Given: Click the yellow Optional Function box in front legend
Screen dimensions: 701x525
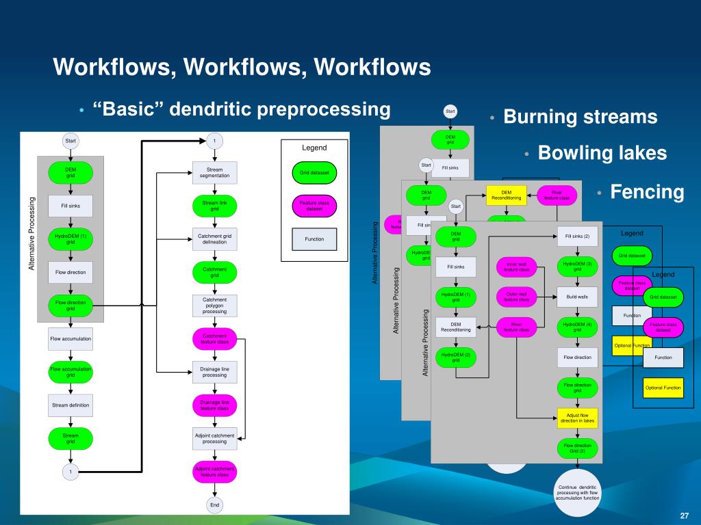Looking at the screenshot, I should (x=663, y=388).
